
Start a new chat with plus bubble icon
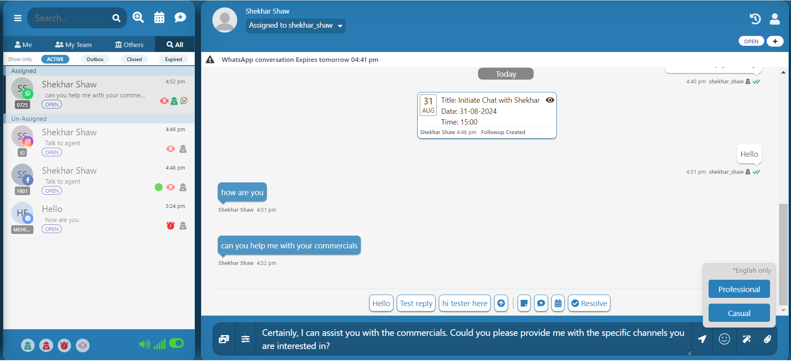pyautogui.click(x=180, y=17)
